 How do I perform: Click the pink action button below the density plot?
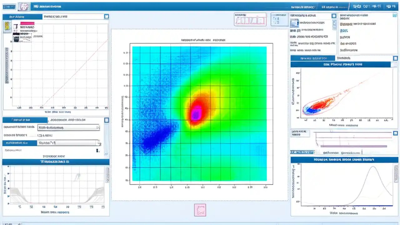[x=200, y=210]
